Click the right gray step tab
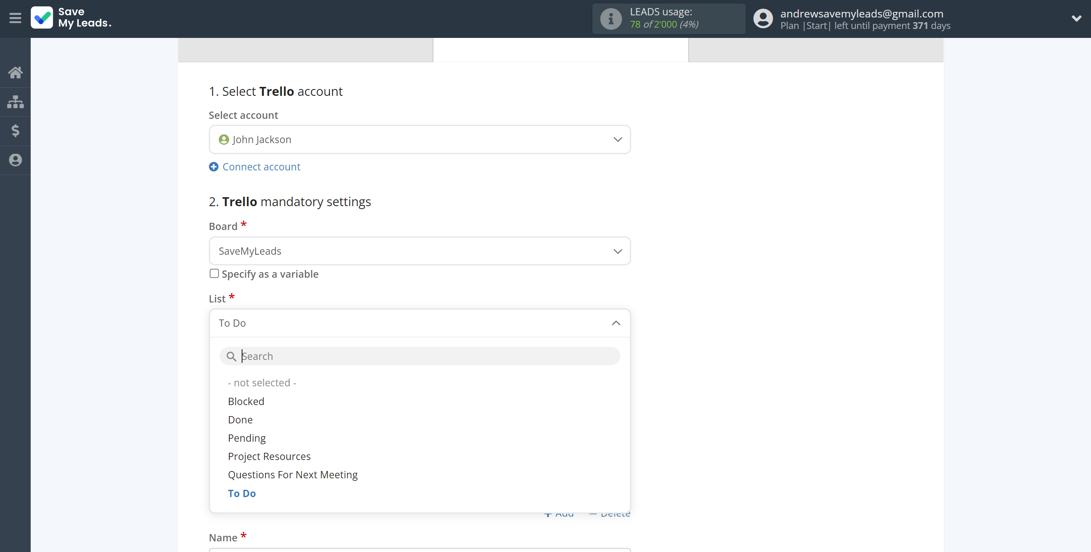Viewport: 1091px width, 552px height. (816, 50)
